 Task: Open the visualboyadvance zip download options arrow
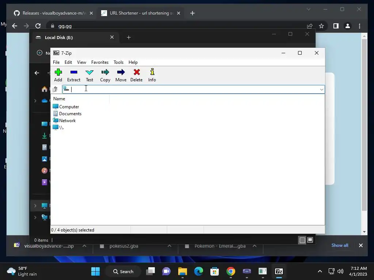(84, 246)
